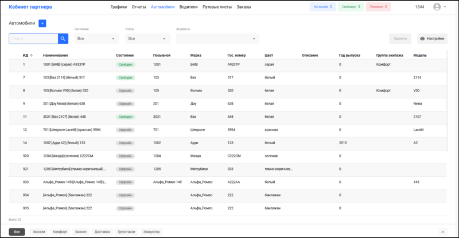Click the red Передые counter badge
This screenshot has height=238, width=459.
click(378, 7)
